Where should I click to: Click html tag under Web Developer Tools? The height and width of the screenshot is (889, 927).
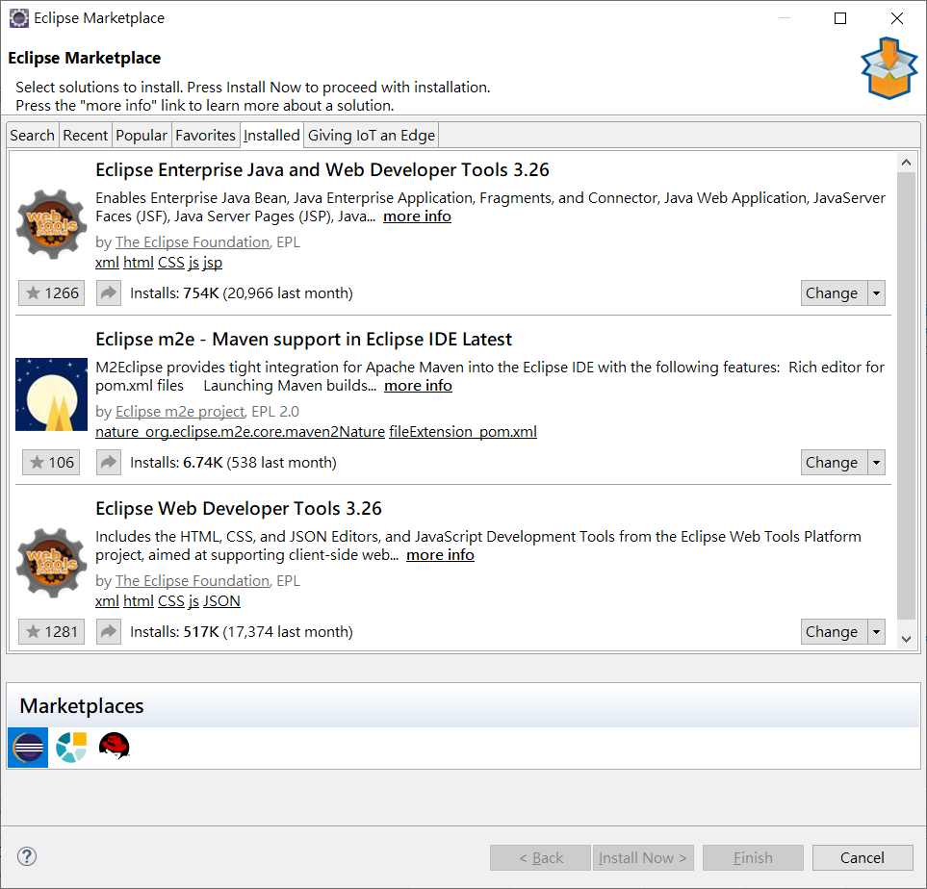(139, 601)
